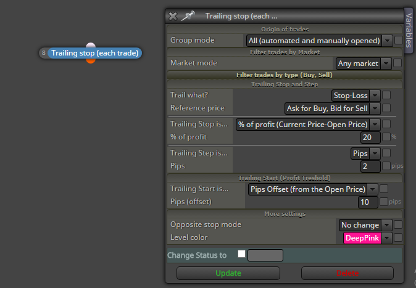Click the Filter trades by Market header

point(285,52)
